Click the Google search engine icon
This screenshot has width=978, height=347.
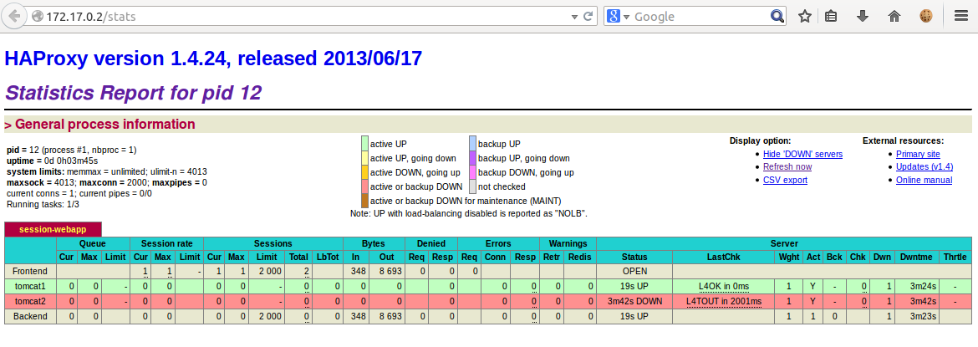(x=613, y=17)
